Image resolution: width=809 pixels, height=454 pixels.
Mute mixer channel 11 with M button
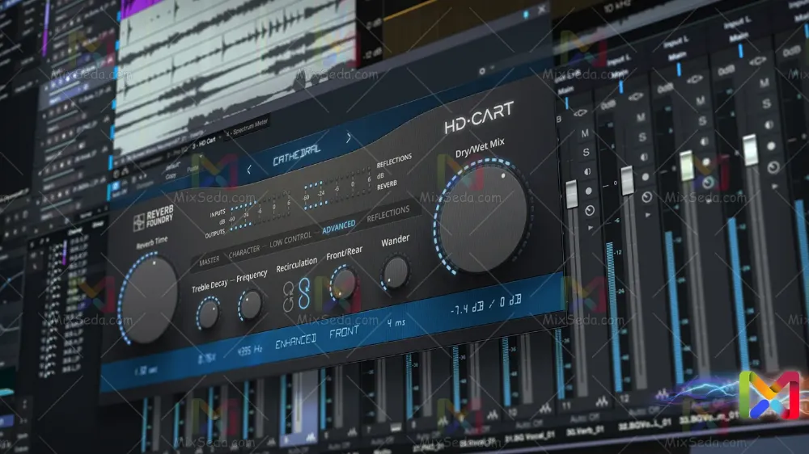[x=585, y=133]
